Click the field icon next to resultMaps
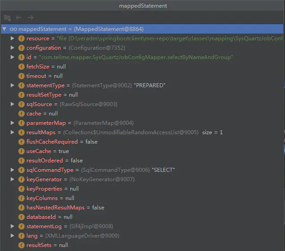The image size is (285, 251). point(21,132)
